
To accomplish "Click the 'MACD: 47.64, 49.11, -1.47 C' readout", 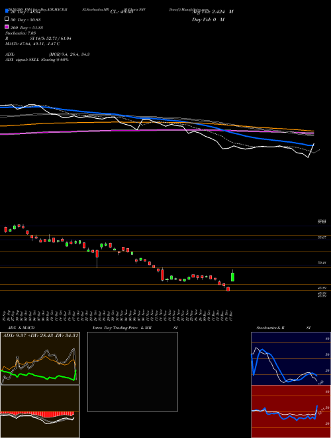I will 32,44.
